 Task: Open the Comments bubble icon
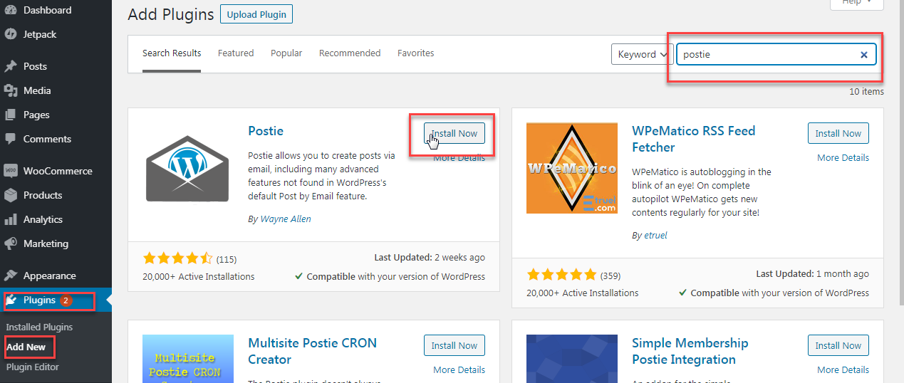pos(11,139)
